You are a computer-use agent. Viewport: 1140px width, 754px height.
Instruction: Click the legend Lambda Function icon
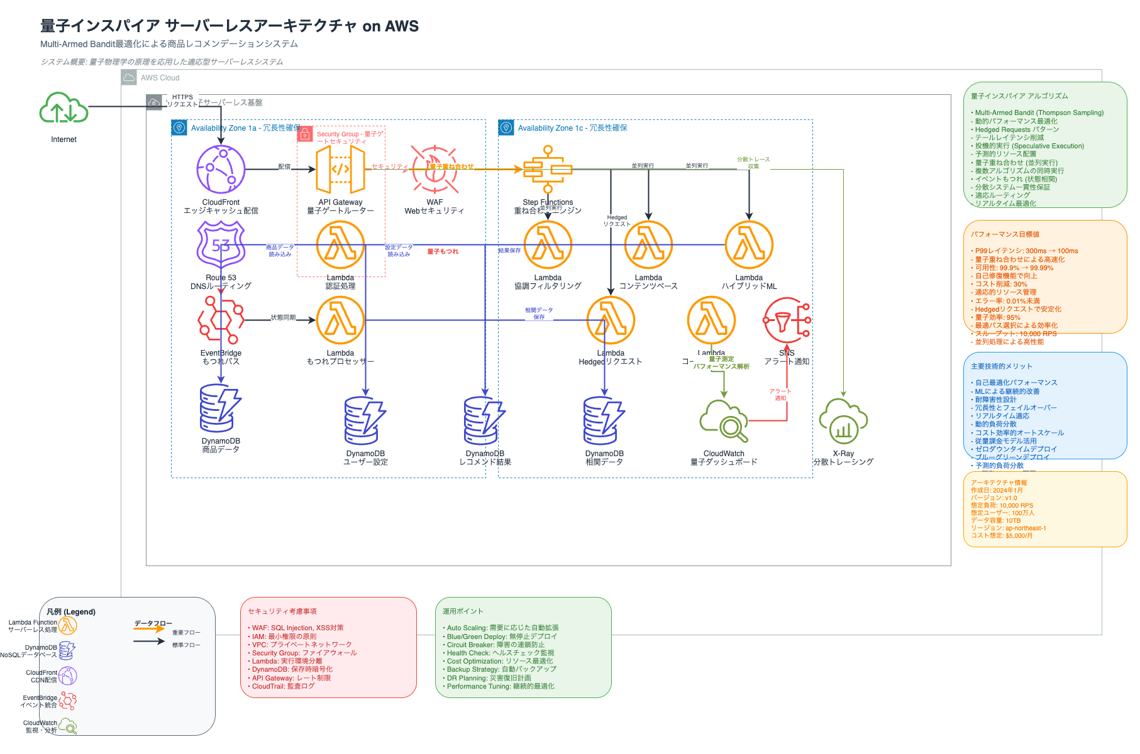pyautogui.click(x=67, y=625)
